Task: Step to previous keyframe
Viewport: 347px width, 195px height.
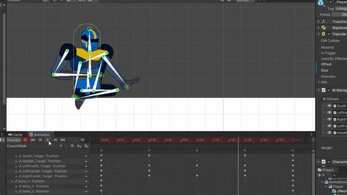Action: (x=40, y=140)
